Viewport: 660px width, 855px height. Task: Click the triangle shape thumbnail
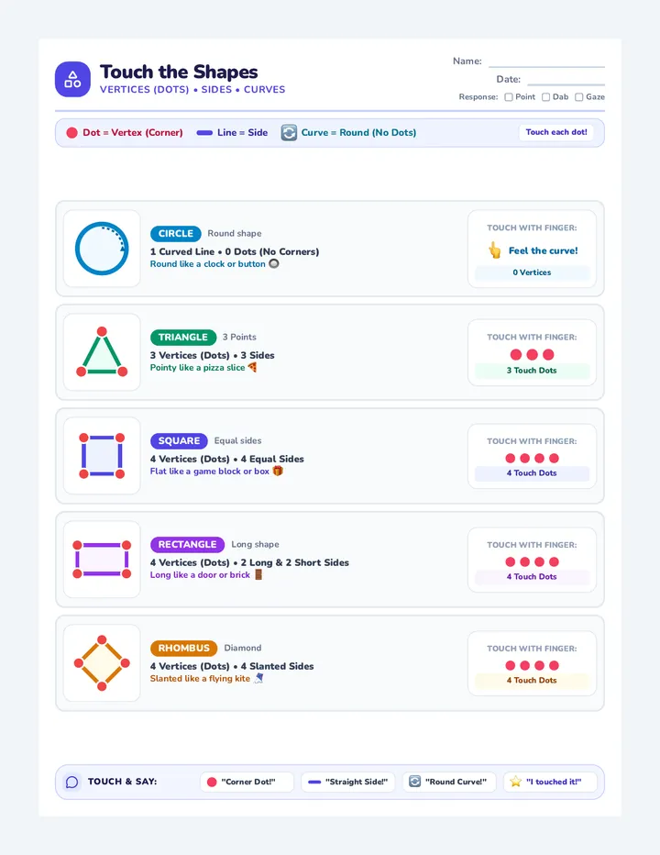click(102, 352)
